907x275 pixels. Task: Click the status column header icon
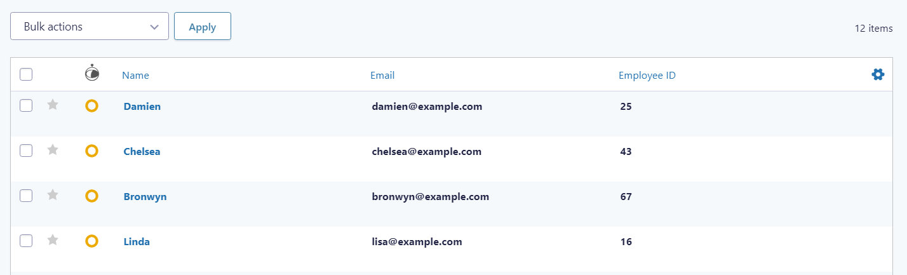92,74
